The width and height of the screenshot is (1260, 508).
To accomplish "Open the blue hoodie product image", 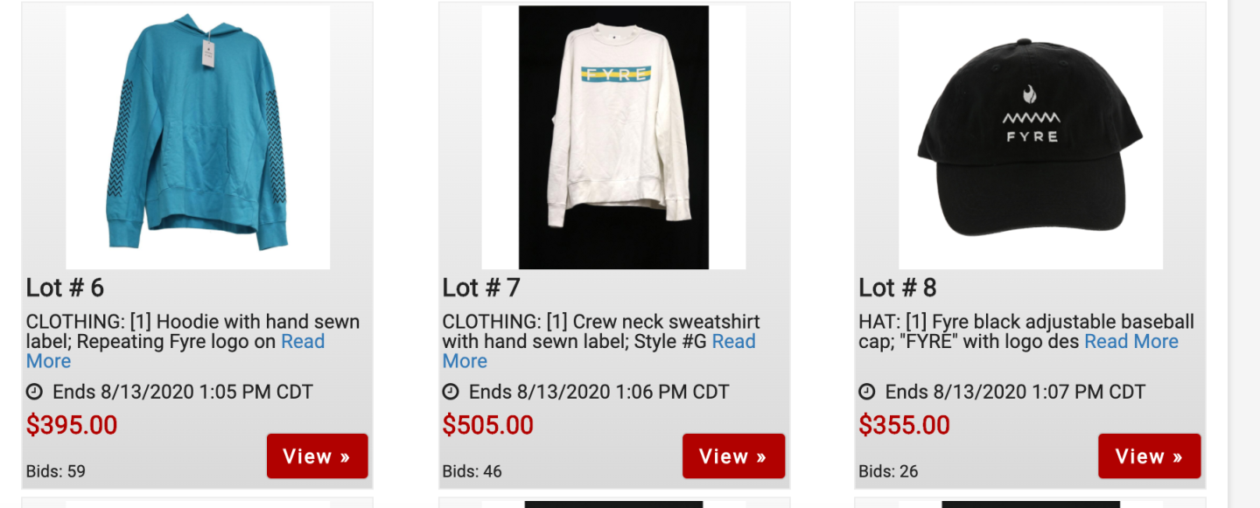I will click(198, 137).
